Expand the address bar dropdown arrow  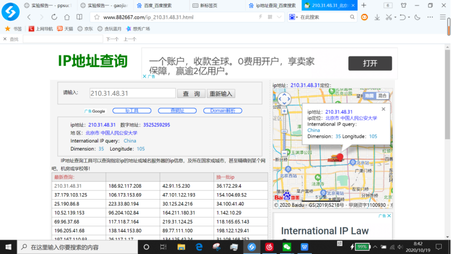(279, 17)
